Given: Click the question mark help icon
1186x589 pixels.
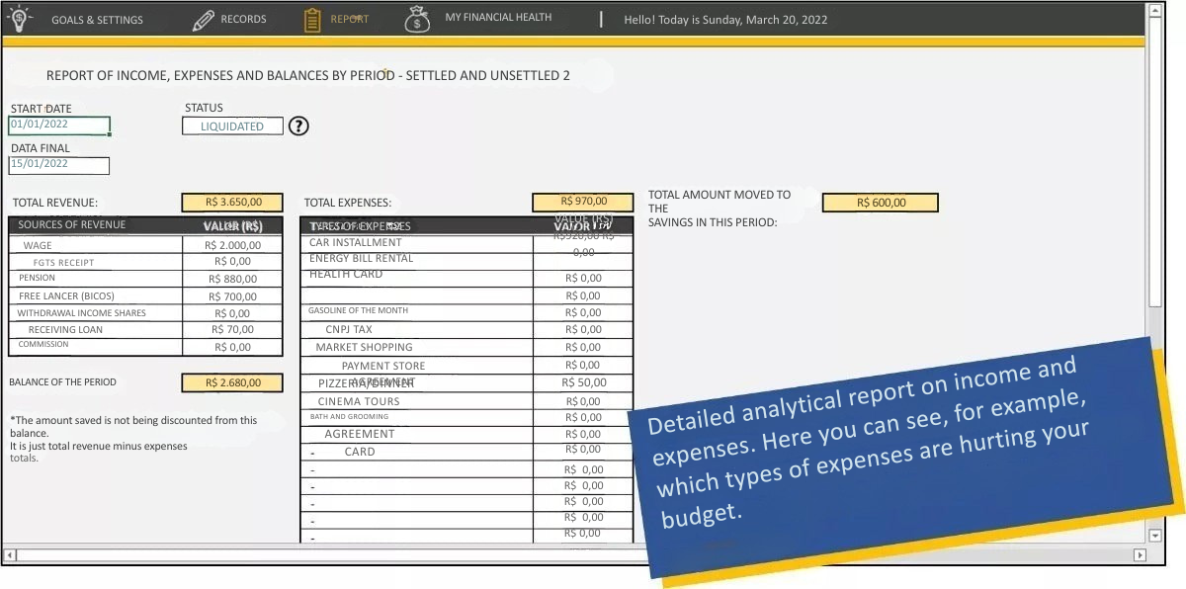Looking at the screenshot, I should click(298, 126).
